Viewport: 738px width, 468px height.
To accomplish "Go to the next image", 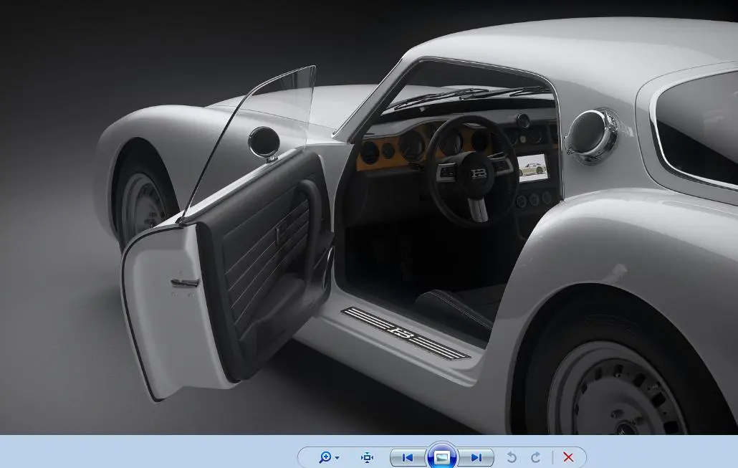I will tap(476, 457).
